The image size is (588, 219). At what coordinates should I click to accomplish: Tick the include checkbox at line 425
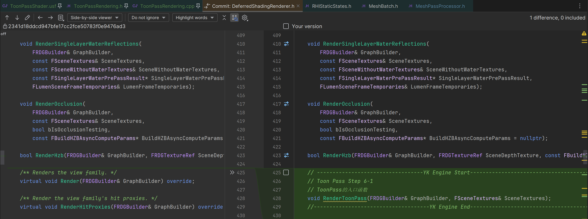tap(286, 173)
